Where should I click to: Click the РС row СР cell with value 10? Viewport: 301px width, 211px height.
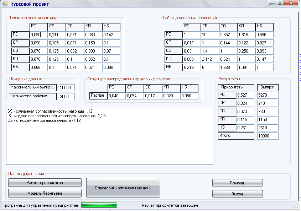(x=209, y=35)
